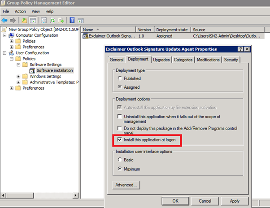Image resolution: width=270 pixels, height=208 pixels.
Task: Click the Apply button
Action: pos(234,201)
